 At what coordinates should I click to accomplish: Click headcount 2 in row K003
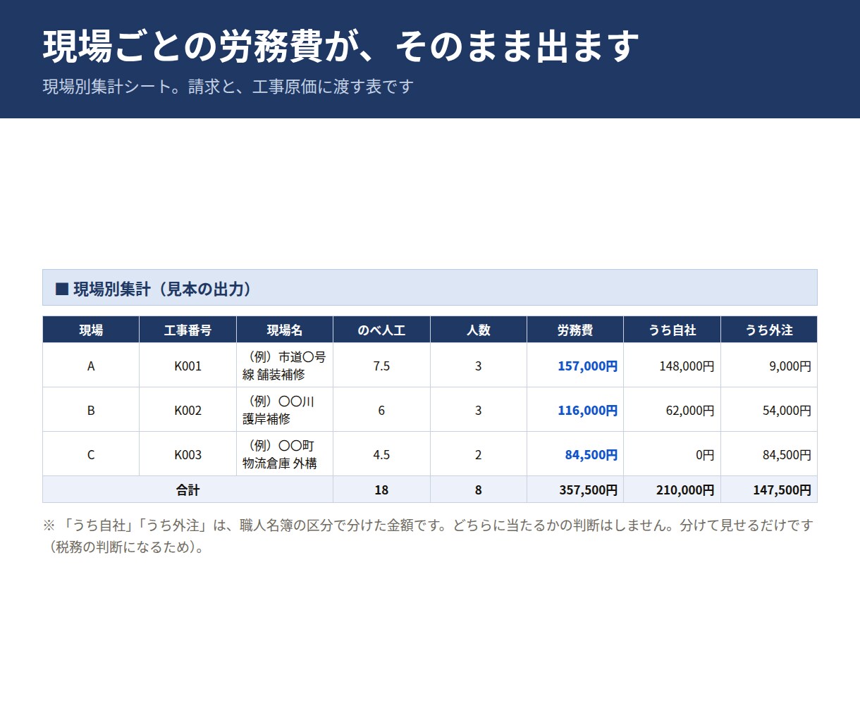[479, 454]
